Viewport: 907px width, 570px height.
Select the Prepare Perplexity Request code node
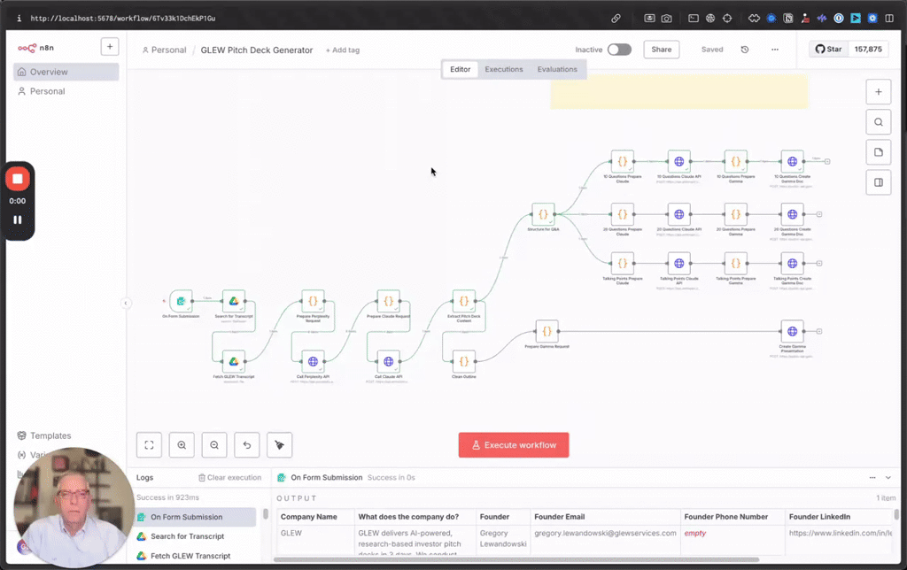click(x=313, y=301)
